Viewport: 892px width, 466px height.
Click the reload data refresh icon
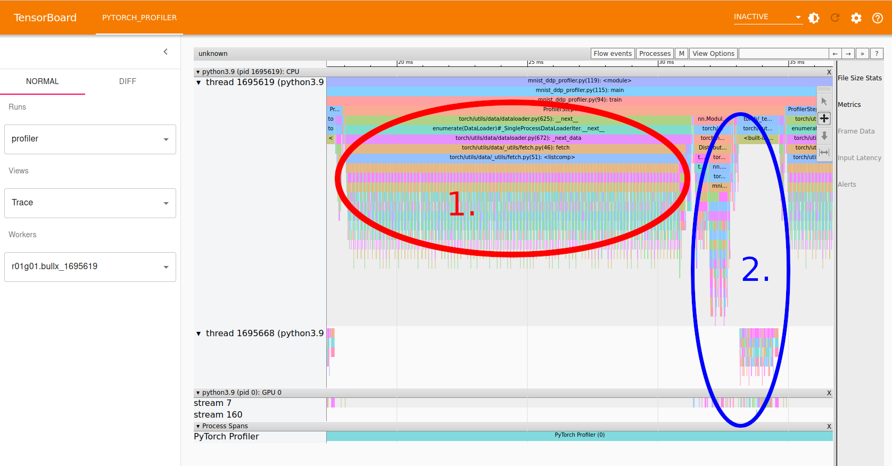point(835,18)
